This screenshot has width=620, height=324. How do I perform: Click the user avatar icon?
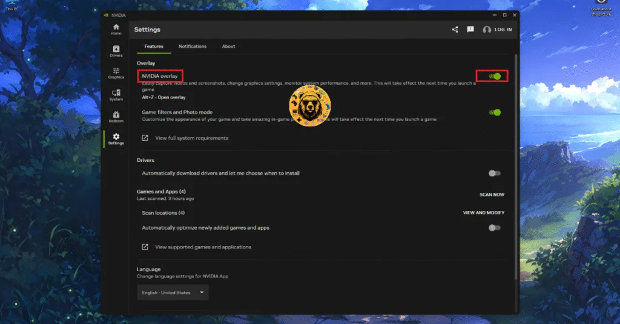click(487, 30)
